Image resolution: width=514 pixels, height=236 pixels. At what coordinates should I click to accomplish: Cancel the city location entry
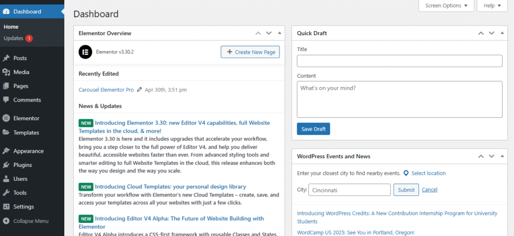[x=430, y=189]
